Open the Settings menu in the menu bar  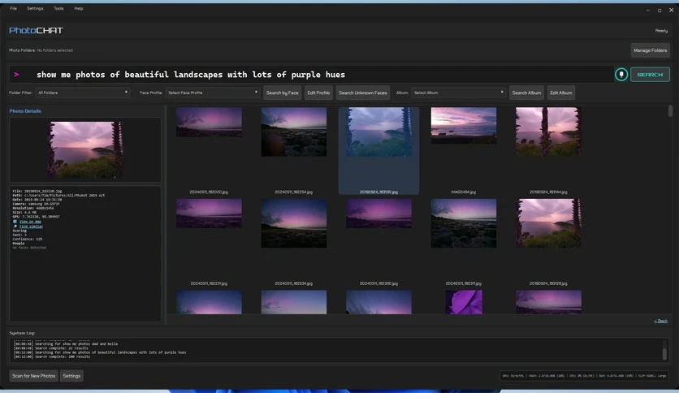(x=35, y=8)
